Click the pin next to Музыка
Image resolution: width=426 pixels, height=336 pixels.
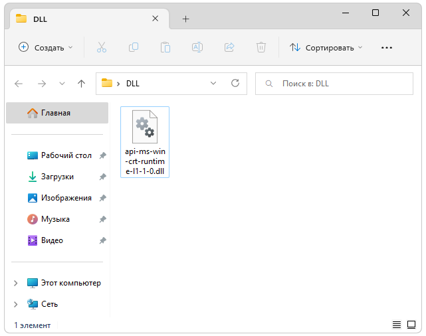(x=103, y=219)
